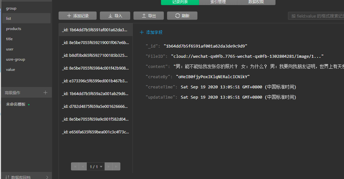Open the user collection
This screenshot has height=179, width=344.
(x=10, y=49)
